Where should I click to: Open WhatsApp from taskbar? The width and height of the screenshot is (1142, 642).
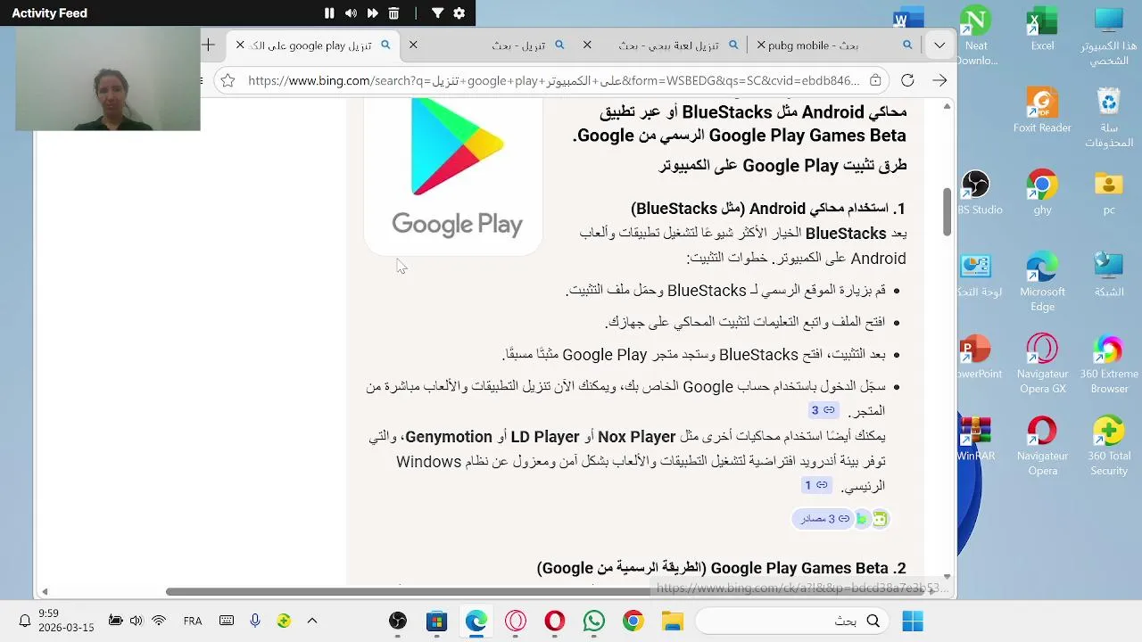tap(594, 621)
